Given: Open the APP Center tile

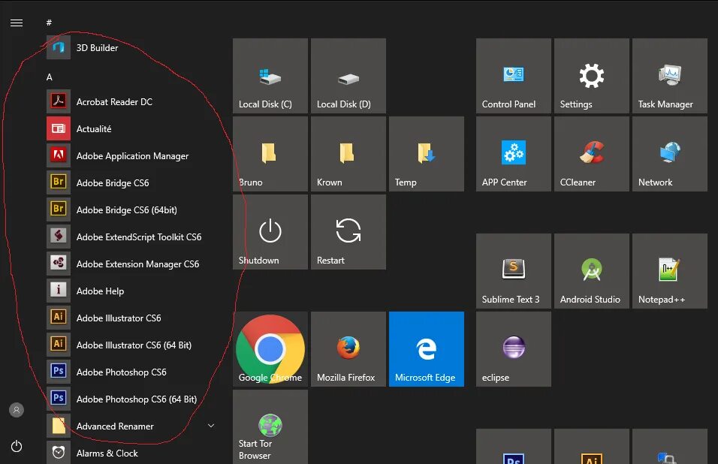Looking at the screenshot, I should 514,154.
